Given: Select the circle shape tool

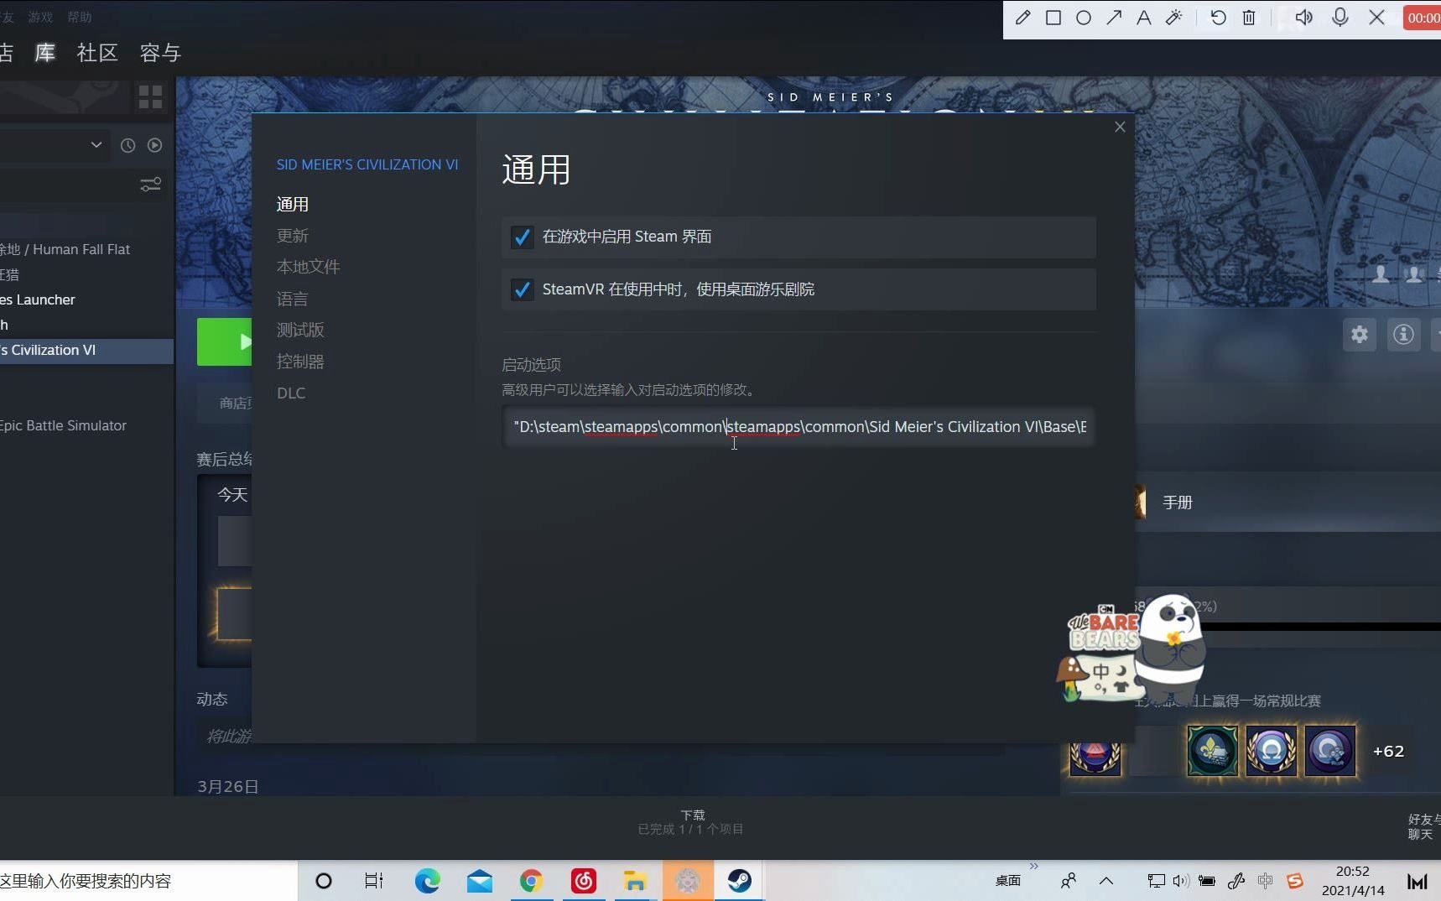Looking at the screenshot, I should [1084, 18].
